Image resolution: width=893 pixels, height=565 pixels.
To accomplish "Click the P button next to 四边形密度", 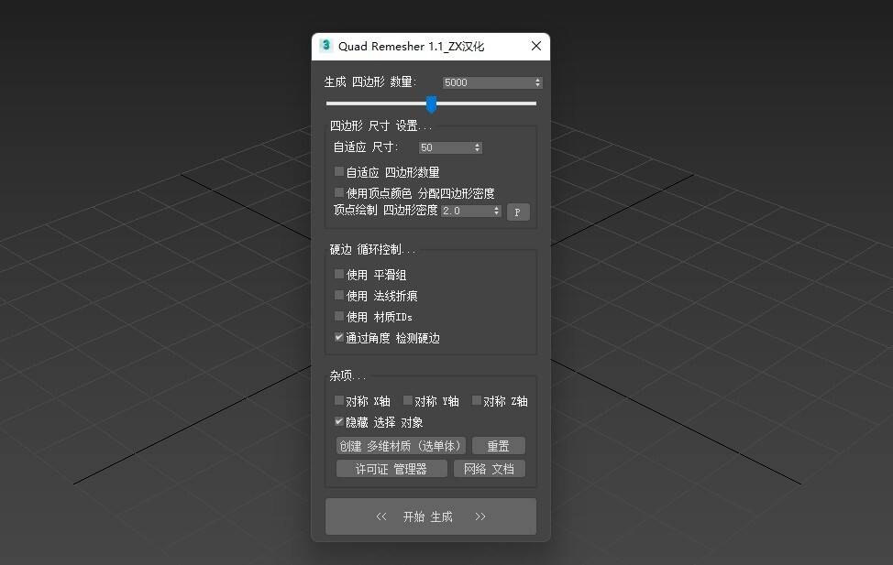I will [518, 212].
